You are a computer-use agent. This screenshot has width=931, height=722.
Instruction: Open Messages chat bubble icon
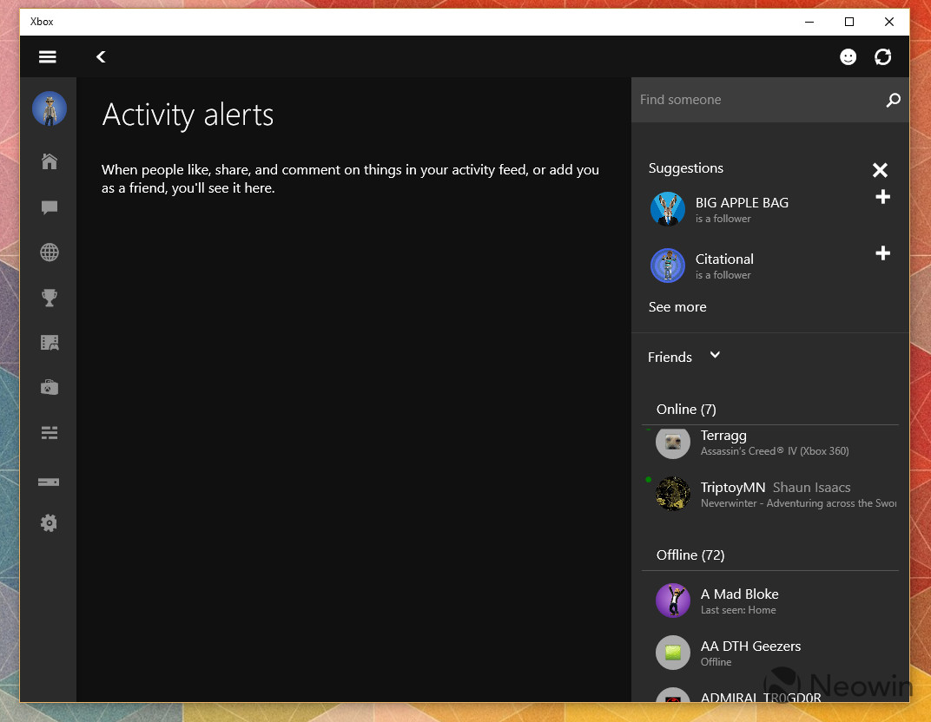click(x=50, y=207)
